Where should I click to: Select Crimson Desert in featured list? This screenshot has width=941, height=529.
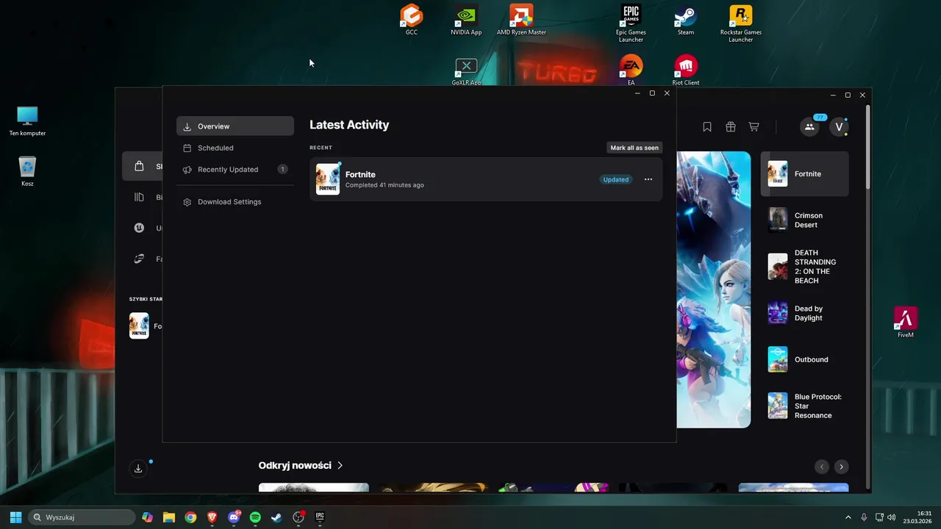tap(804, 220)
